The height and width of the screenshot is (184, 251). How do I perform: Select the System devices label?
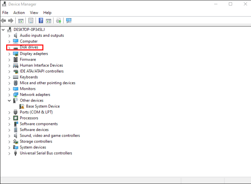(x=33, y=147)
